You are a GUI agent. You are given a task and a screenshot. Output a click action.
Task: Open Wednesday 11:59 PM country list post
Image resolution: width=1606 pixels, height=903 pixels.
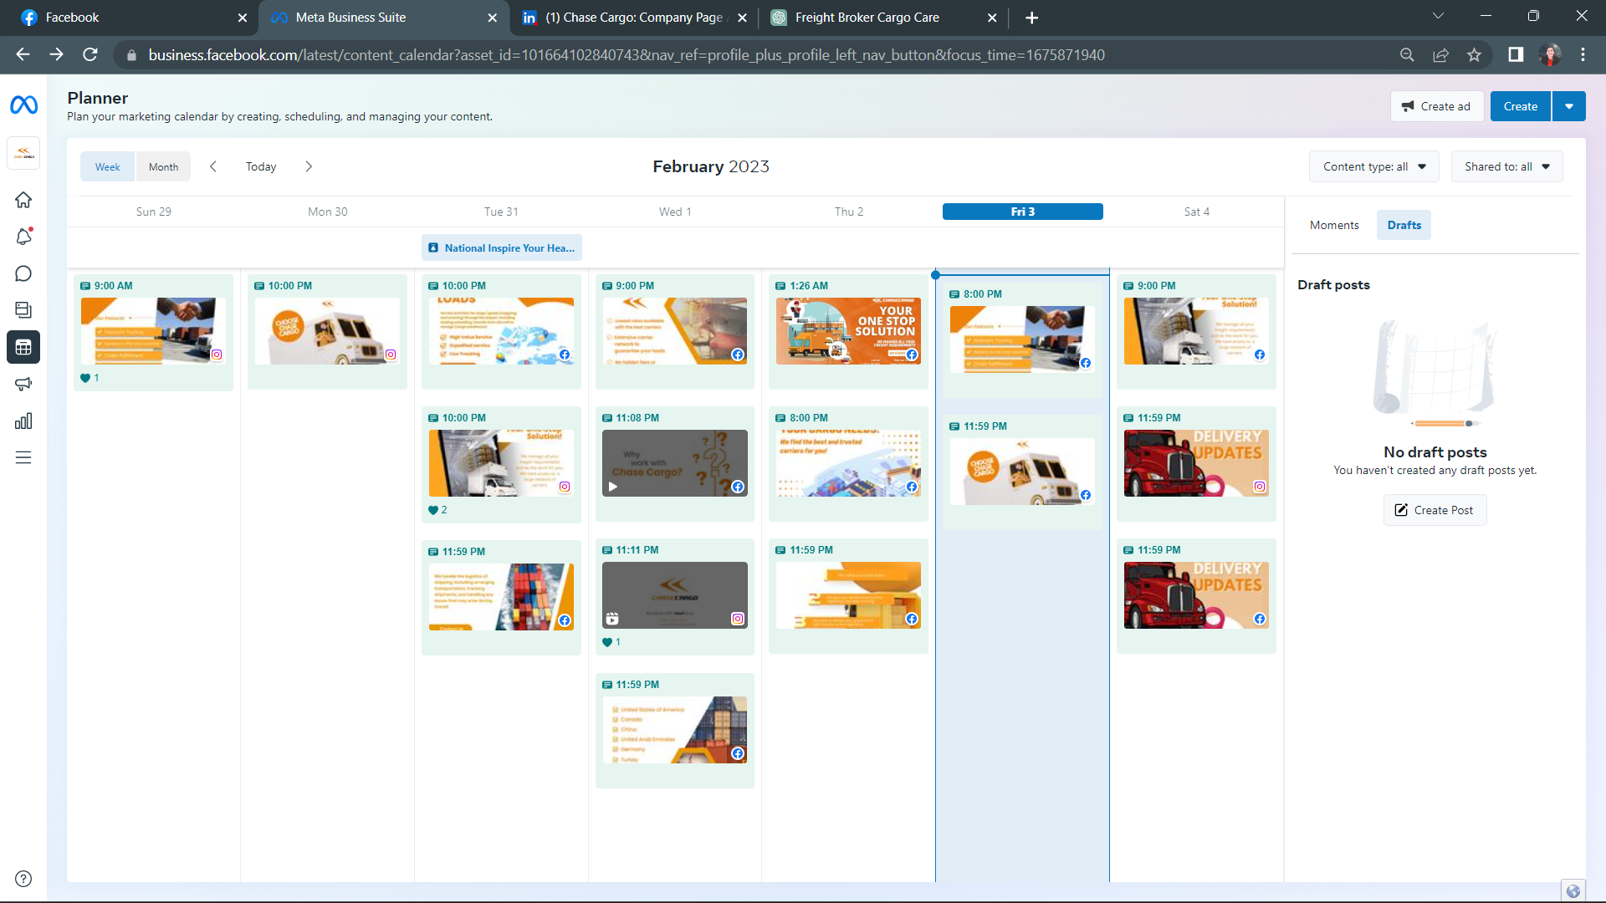[x=674, y=731]
